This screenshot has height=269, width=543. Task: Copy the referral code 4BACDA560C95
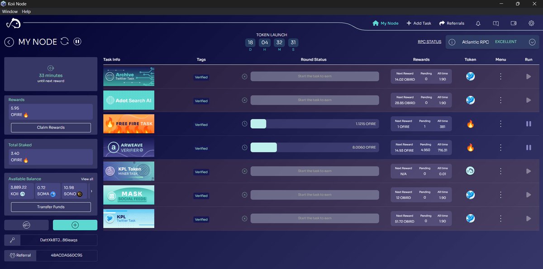coord(67,255)
